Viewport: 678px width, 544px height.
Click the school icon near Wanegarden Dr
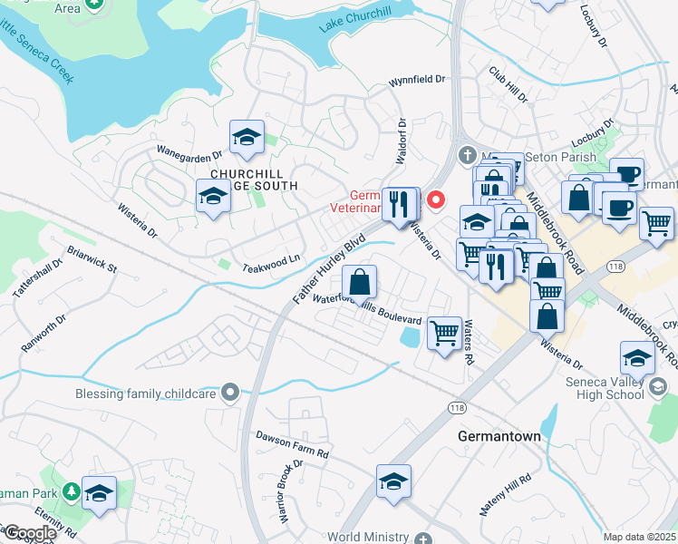point(247,138)
